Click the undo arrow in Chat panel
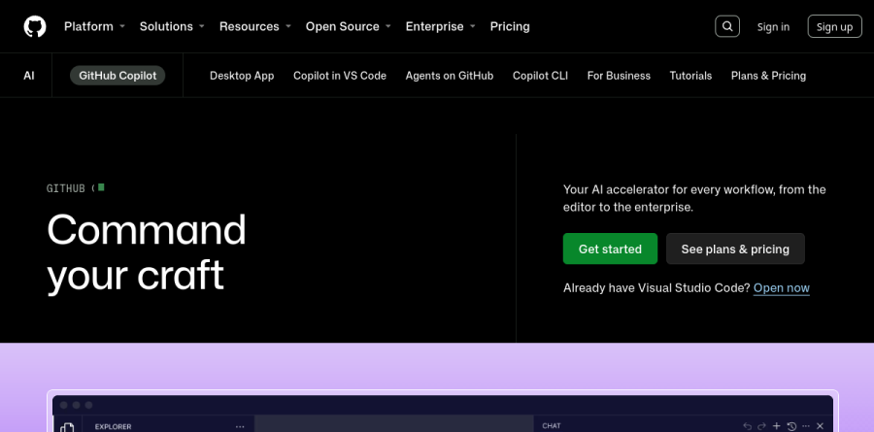Screen dimensions: 874x432 [x=748, y=426]
